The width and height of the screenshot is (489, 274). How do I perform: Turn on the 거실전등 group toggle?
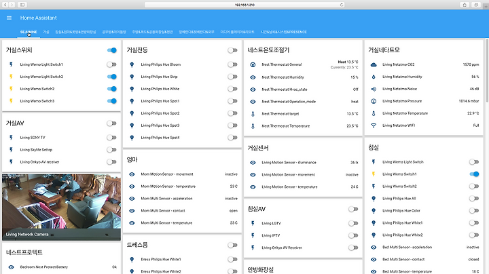tap(232, 50)
